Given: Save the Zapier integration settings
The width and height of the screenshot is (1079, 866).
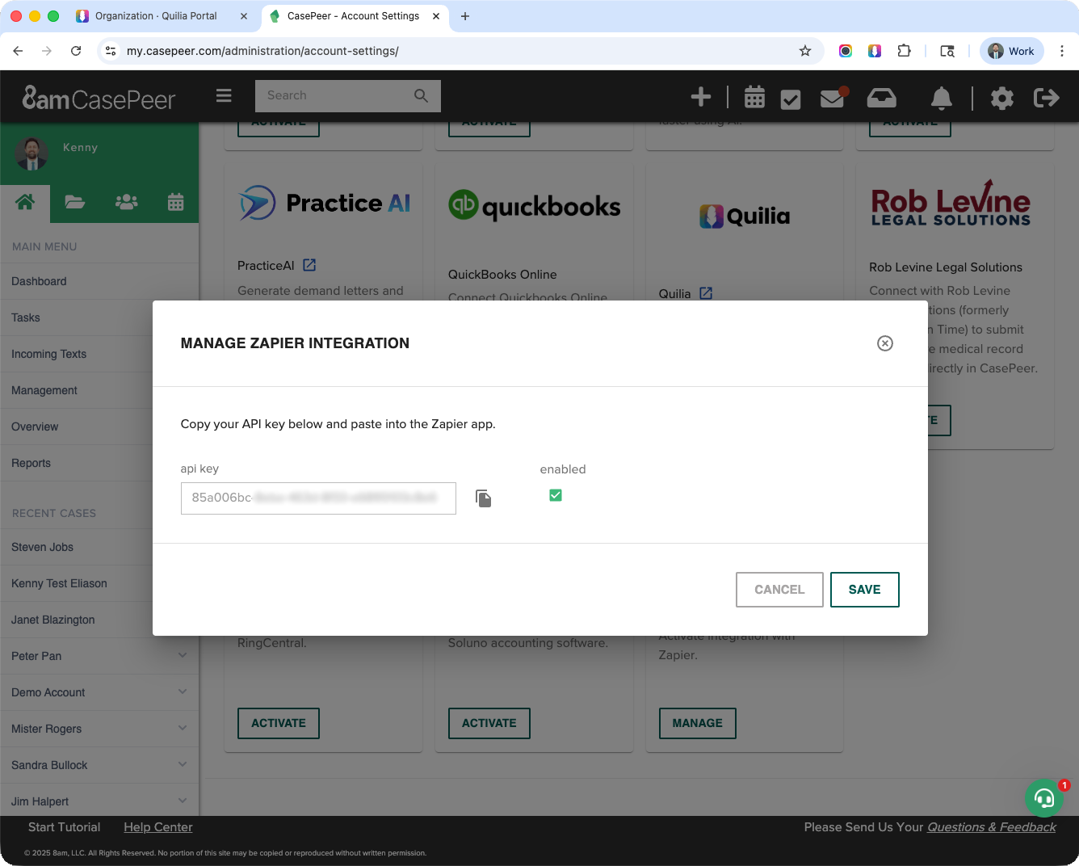Looking at the screenshot, I should [864, 590].
